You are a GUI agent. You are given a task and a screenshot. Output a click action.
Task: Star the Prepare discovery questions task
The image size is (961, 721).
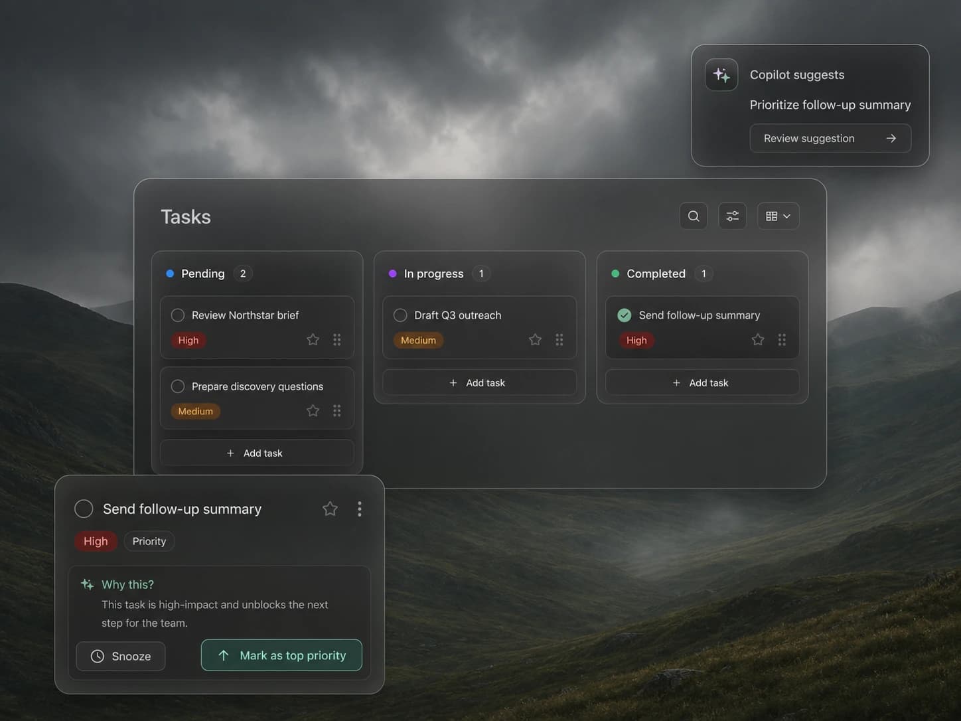click(x=313, y=411)
